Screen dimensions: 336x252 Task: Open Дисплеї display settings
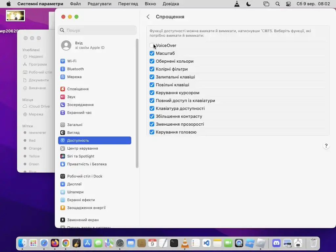pyautogui.click(x=94, y=184)
